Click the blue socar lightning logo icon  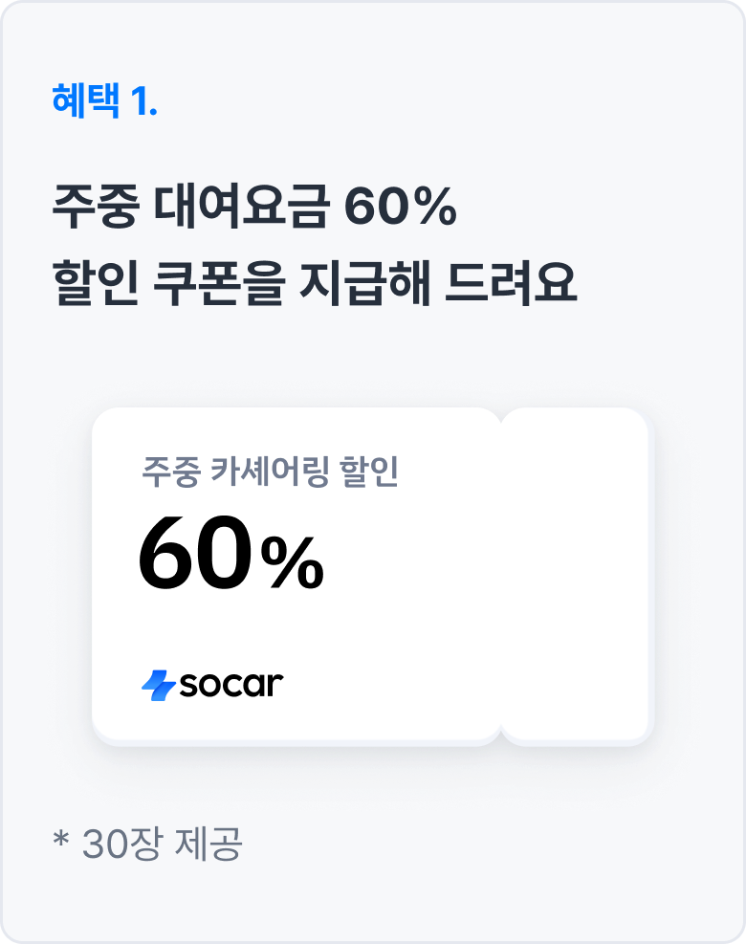[156, 685]
